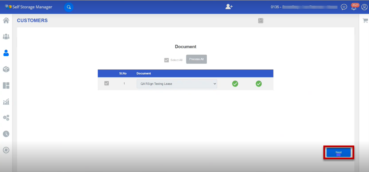This screenshot has height=172, width=369.
Task: Click the serial number 1 cell
Action: [x=124, y=83]
